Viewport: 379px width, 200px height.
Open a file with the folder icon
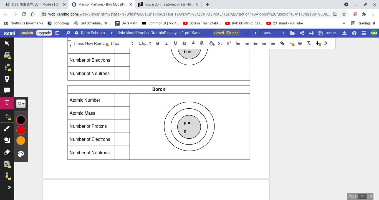292,33
